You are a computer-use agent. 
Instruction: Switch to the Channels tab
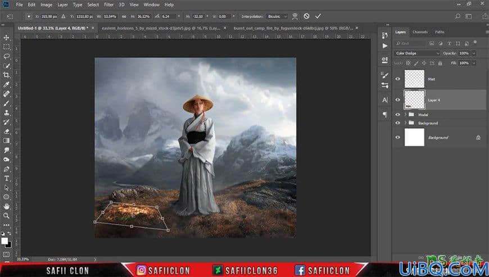(420, 32)
